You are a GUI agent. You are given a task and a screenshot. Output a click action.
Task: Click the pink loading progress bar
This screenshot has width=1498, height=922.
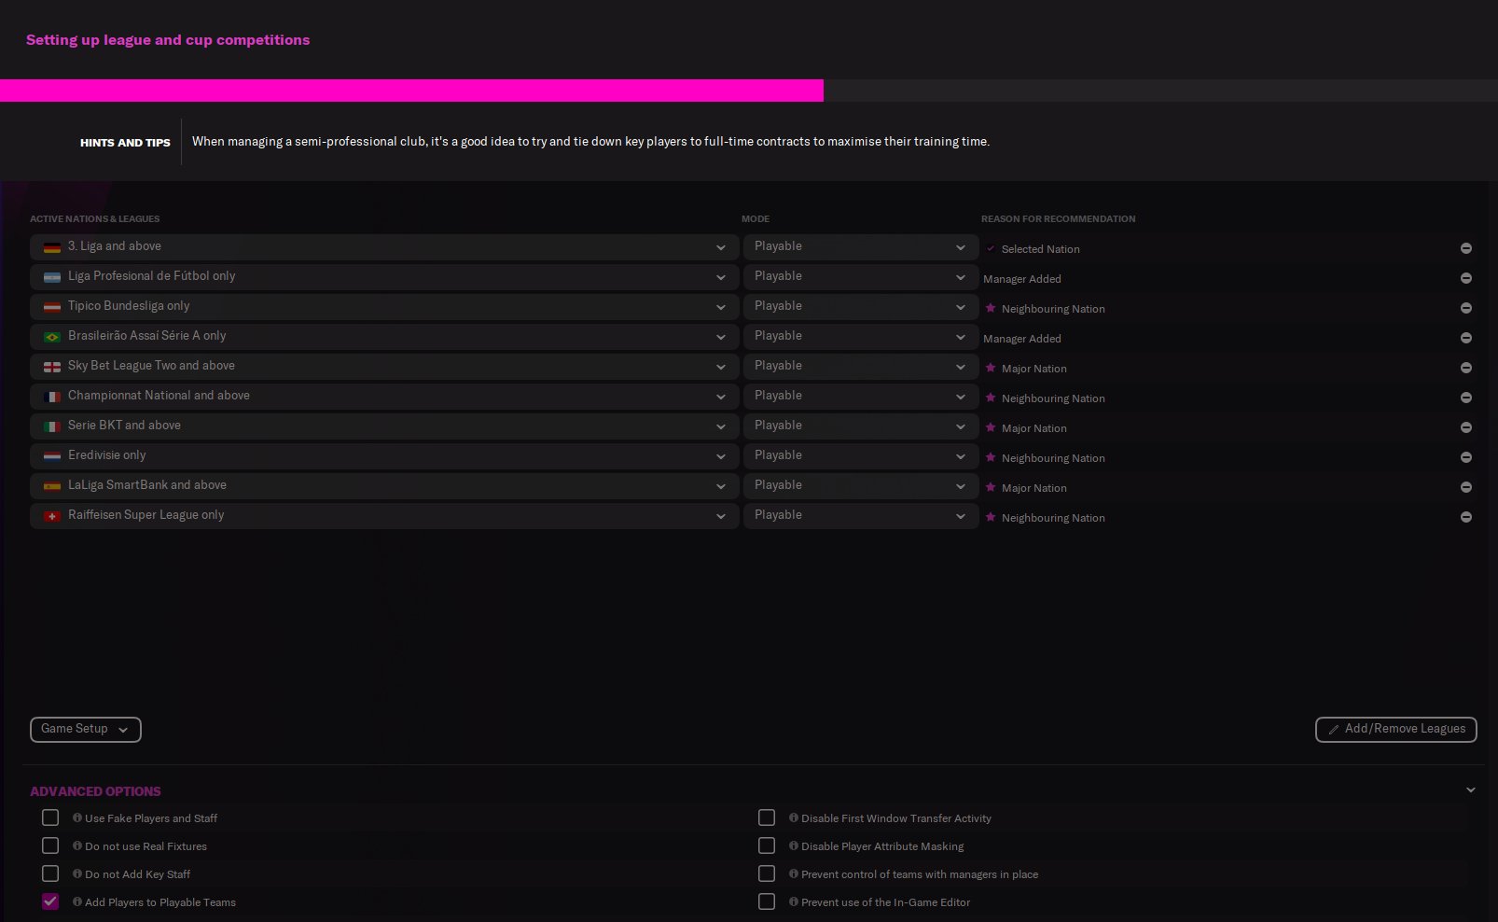click(x=411, y=91)
